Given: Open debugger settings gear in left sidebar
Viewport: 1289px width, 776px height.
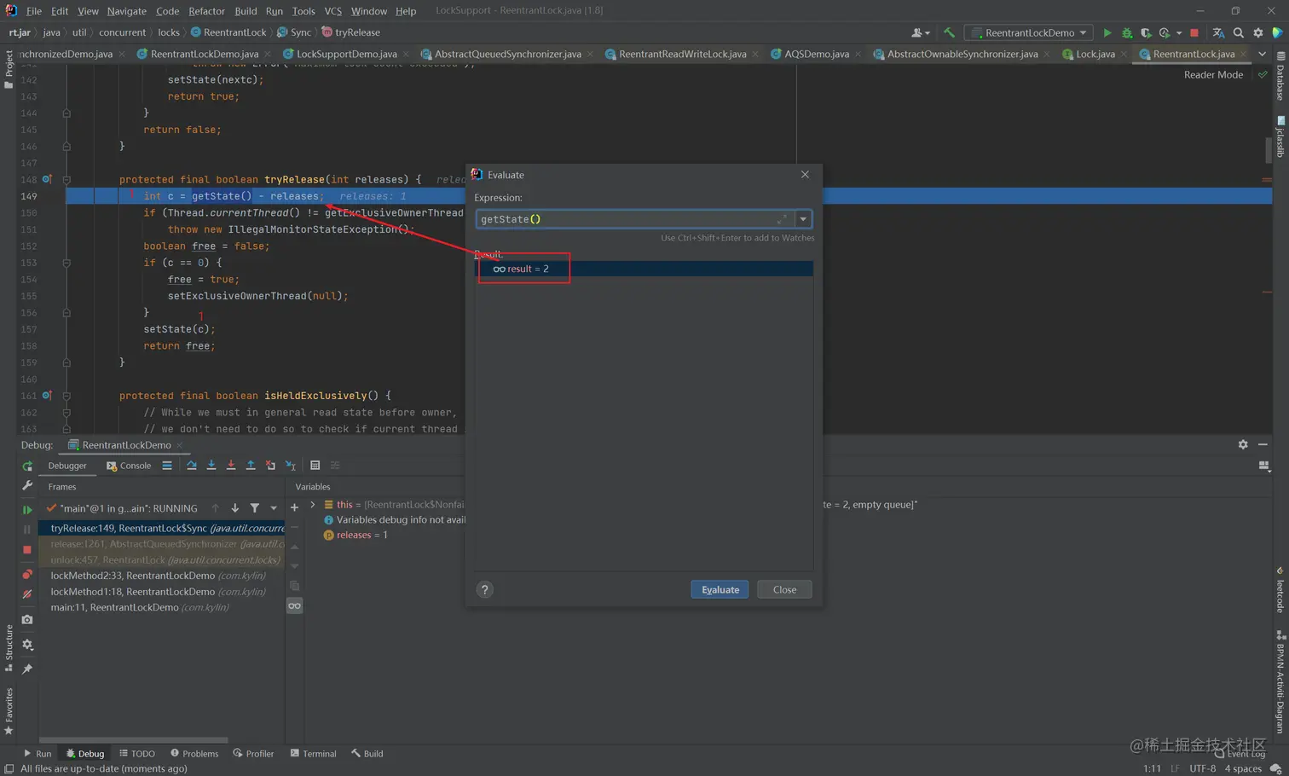Looking at the screenshot, I should 27,645.
